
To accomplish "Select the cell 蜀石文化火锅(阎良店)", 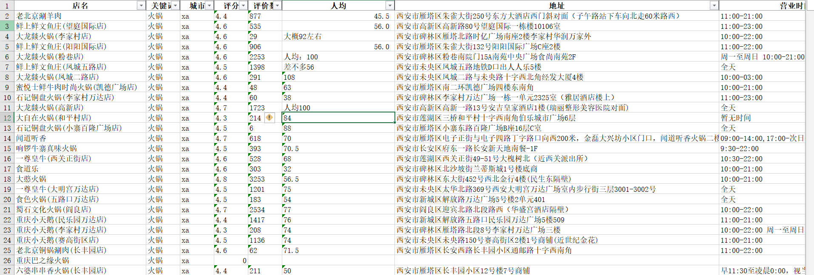I will [x=80, y=210].
